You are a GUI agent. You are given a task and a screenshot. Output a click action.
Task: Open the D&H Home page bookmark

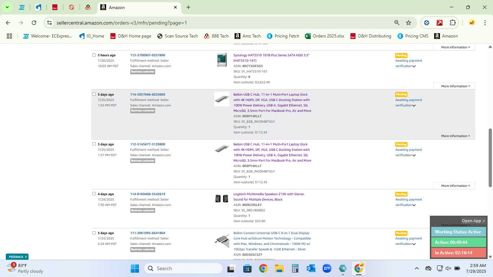131,36
